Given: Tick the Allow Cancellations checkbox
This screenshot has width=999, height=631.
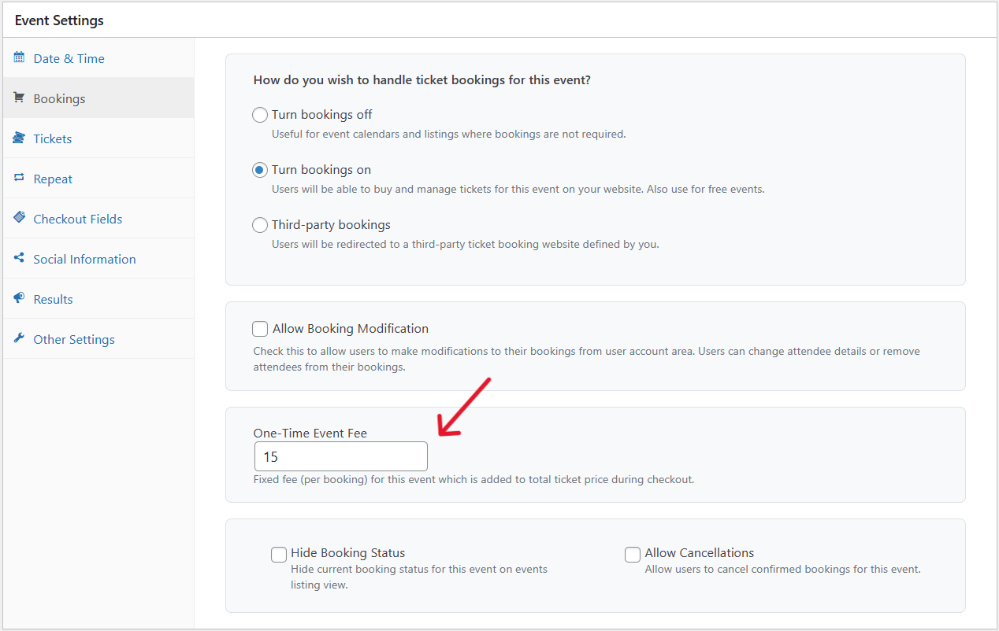Looking at the screenshot, I should click(x=633, y=555).
